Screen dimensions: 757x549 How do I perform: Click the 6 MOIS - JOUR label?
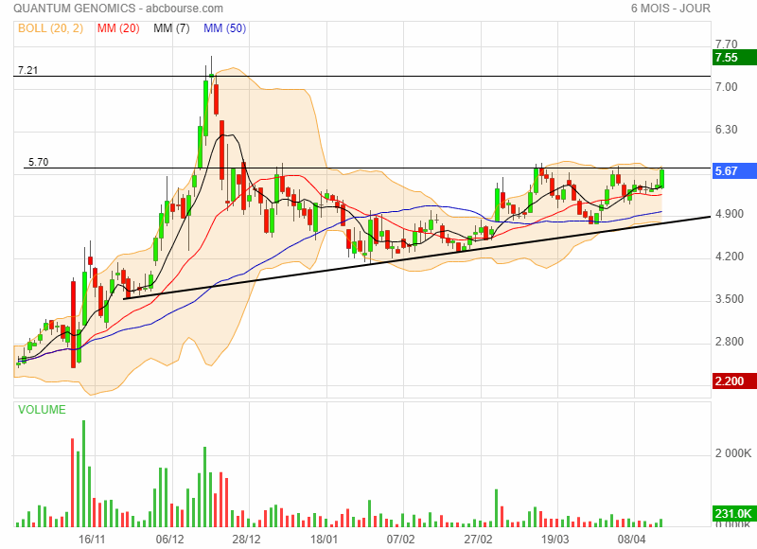671,9
